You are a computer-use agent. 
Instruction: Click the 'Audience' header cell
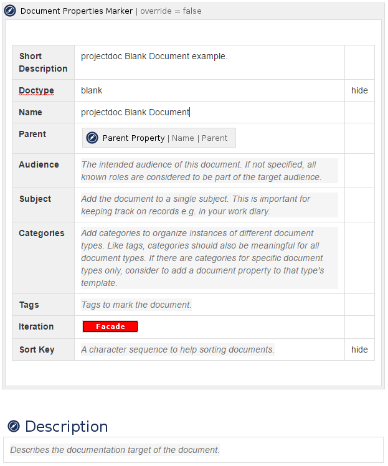44,171
